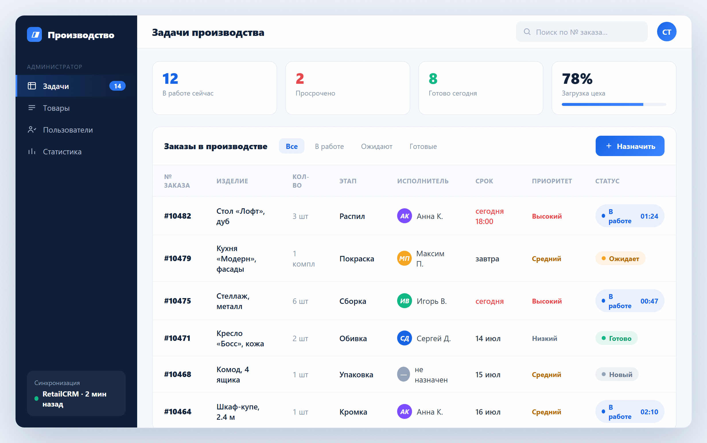Click the СД avatar of Сергей Д.

(404, 338)
